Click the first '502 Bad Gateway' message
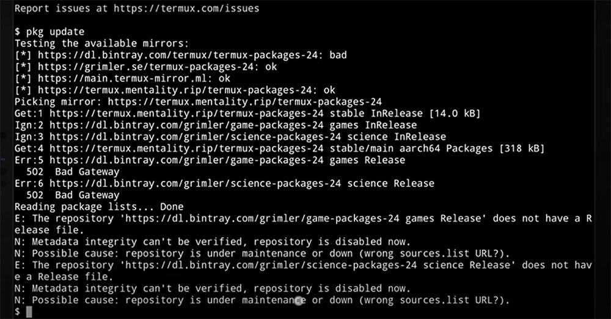This screenshot has width=611, height=319. click(x=73, y=172)
